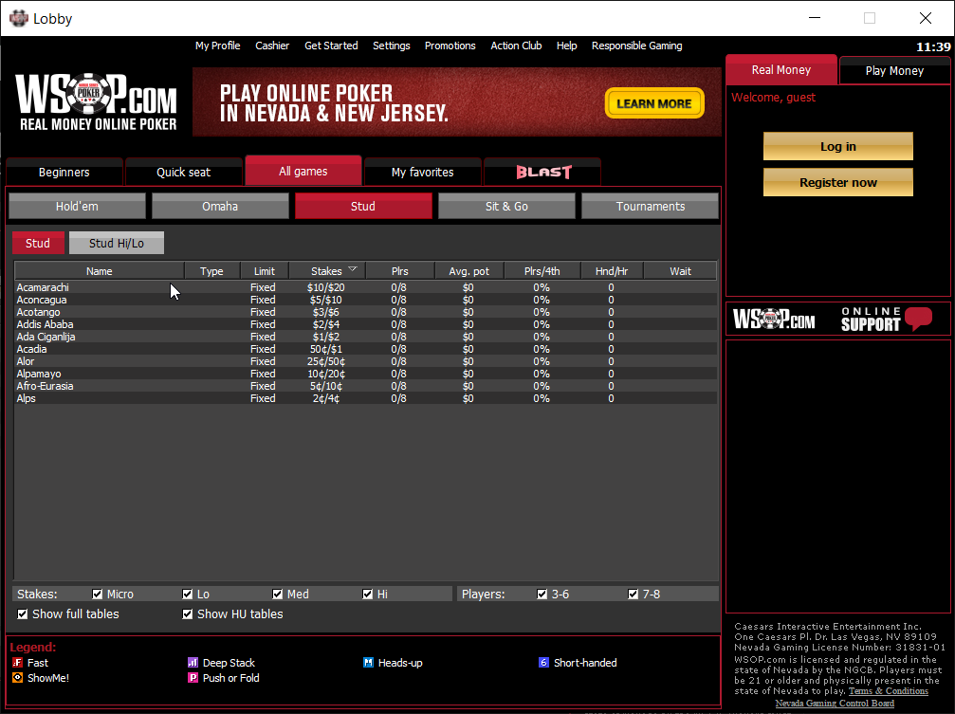
Task: Select the Alps table row
Action: coord(365,398)
